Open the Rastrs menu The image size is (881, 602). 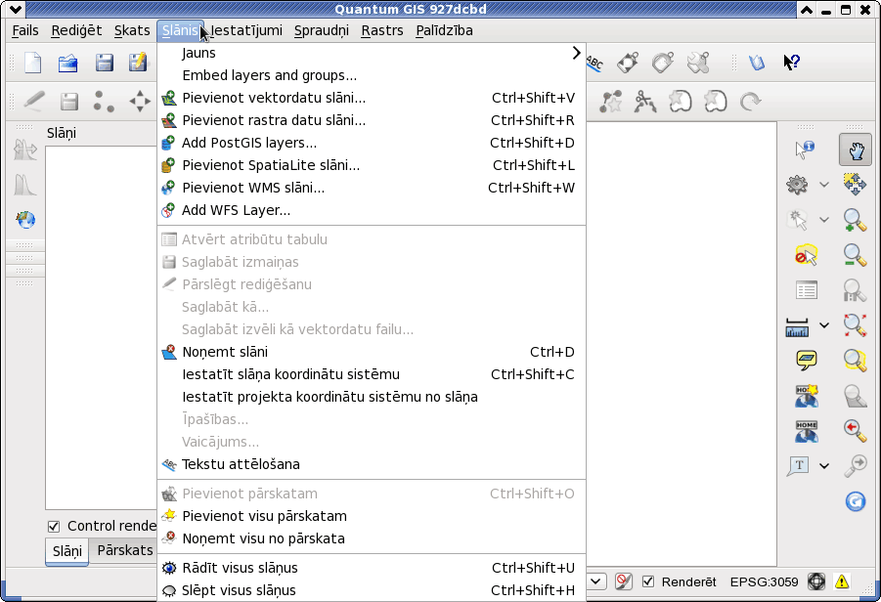(382, 30)
